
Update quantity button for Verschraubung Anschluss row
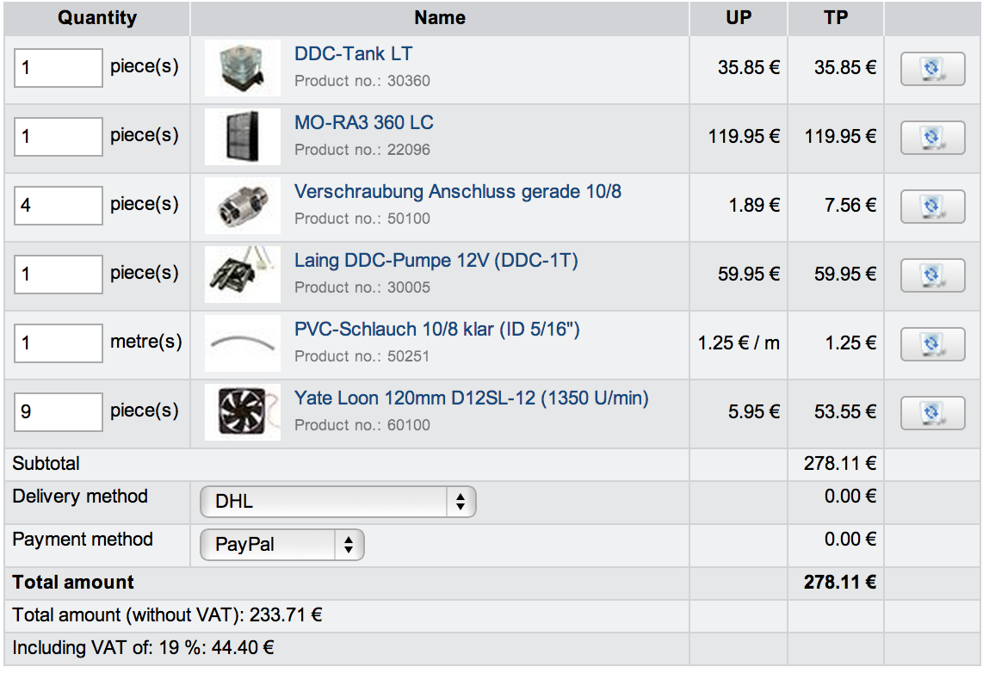932,207
